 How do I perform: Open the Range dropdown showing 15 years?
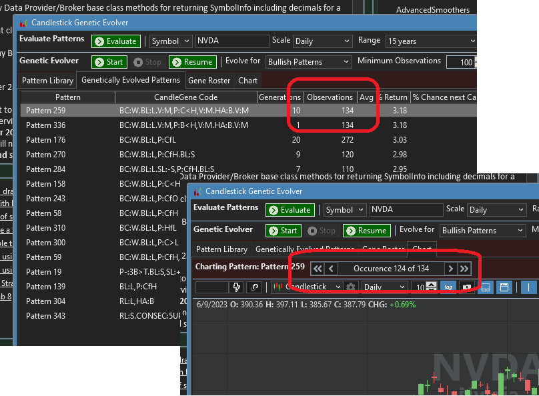[430, 41]
